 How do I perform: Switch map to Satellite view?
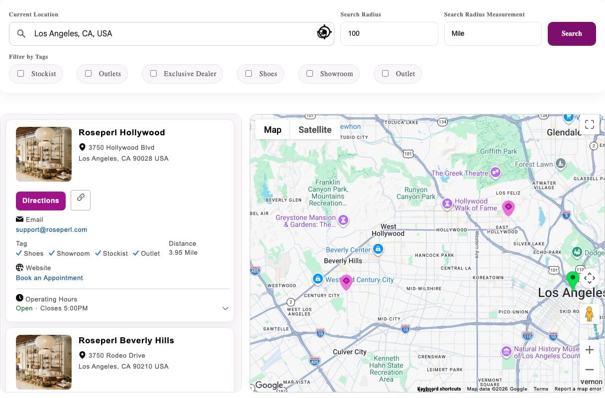coord(315,129)
